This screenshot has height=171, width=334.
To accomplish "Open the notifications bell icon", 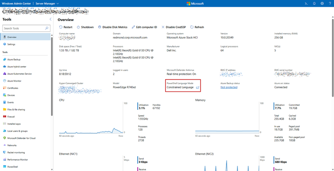I will [x=314, y=3].
